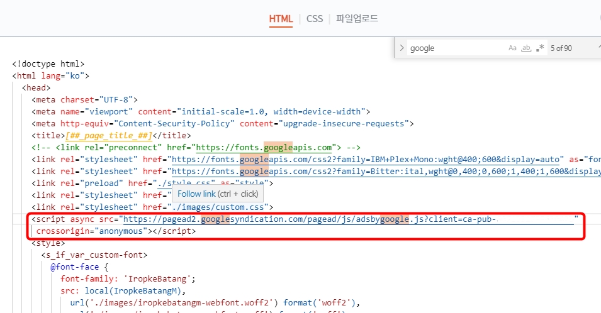The width and height of the screenshot is (601, 313).
Task: Follow the ./images/custom.css link
Action: (x=218, y=207)
